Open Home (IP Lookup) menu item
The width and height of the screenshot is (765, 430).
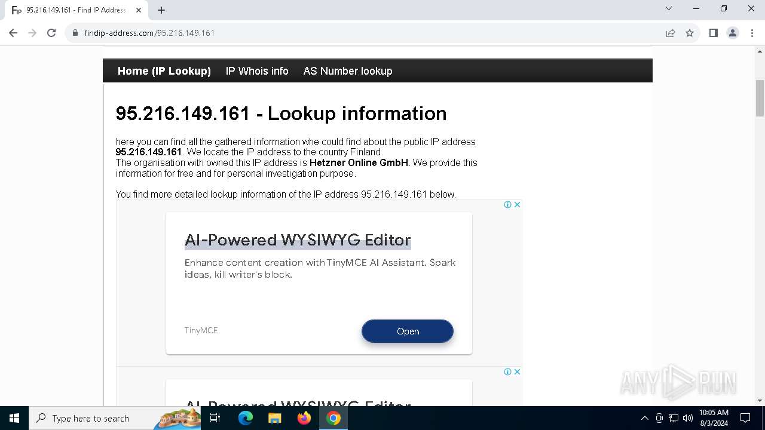coord(164,71)
